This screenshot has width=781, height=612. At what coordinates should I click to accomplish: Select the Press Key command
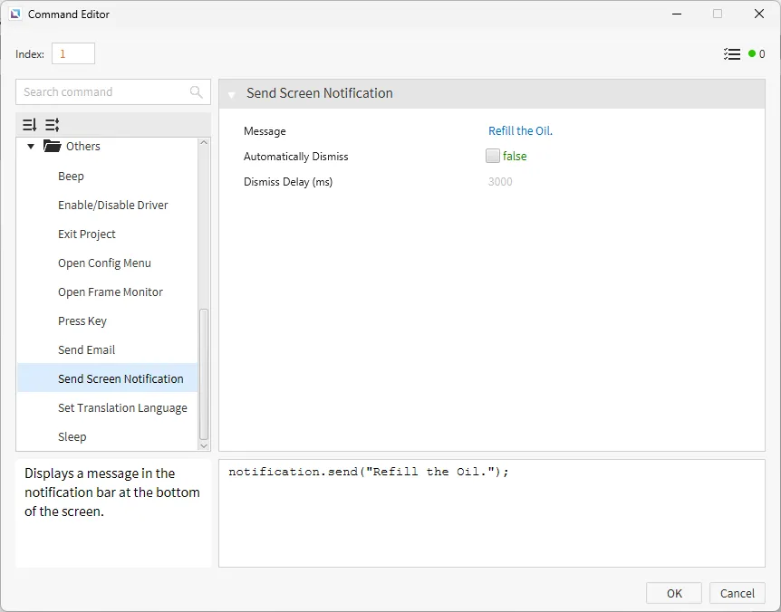pos(82,321)
